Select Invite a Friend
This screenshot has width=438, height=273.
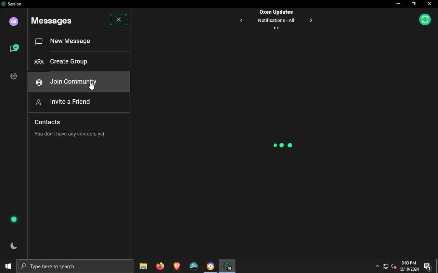click(x=79, y=102)
